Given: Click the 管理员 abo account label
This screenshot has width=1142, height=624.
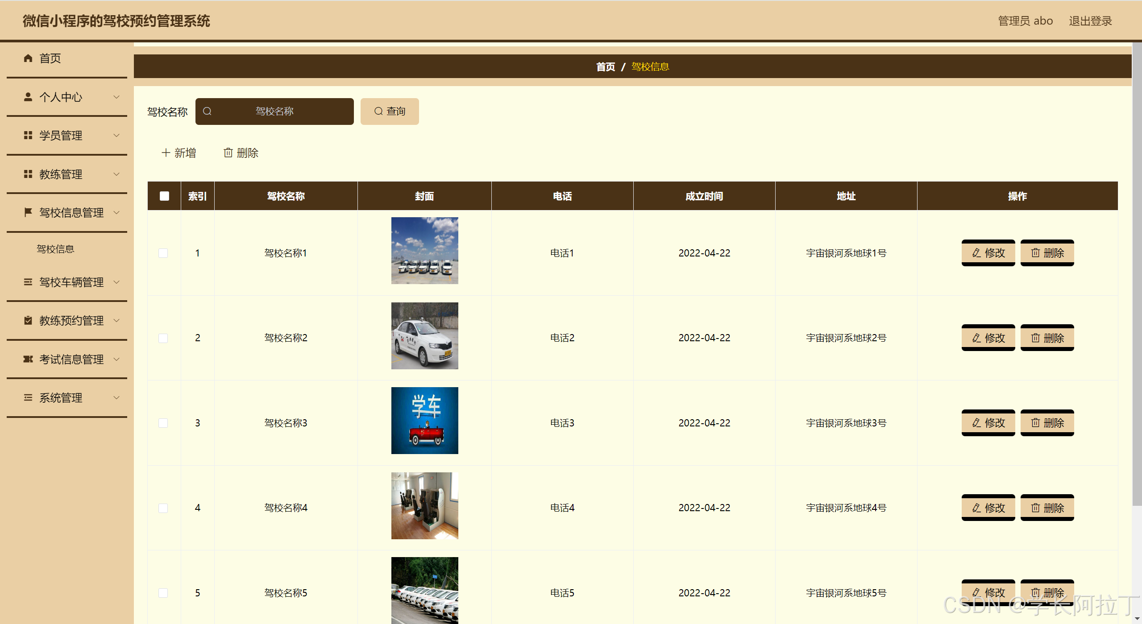Looking at the screenshot, I should 1025,21.
